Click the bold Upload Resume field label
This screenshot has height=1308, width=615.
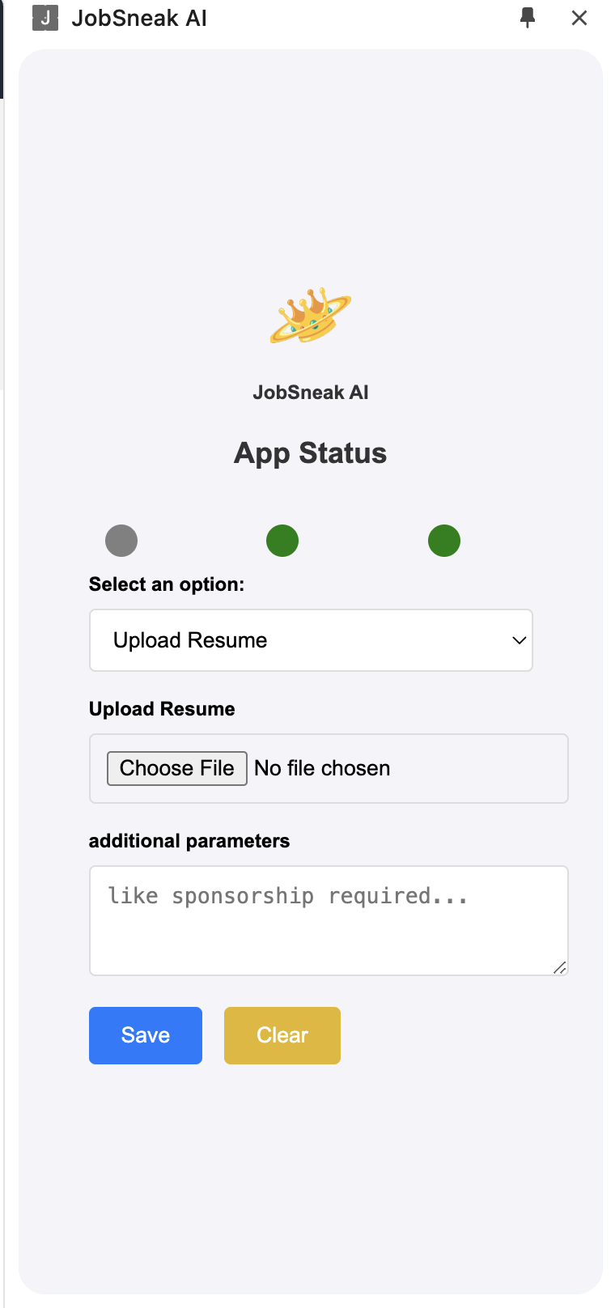(x=162, y=709)
